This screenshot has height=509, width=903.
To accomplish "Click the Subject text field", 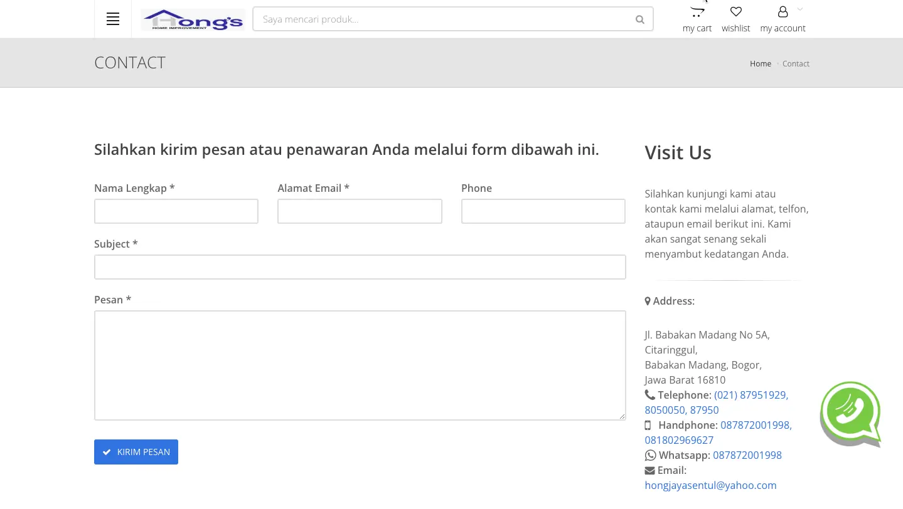I will click(360, 267).
